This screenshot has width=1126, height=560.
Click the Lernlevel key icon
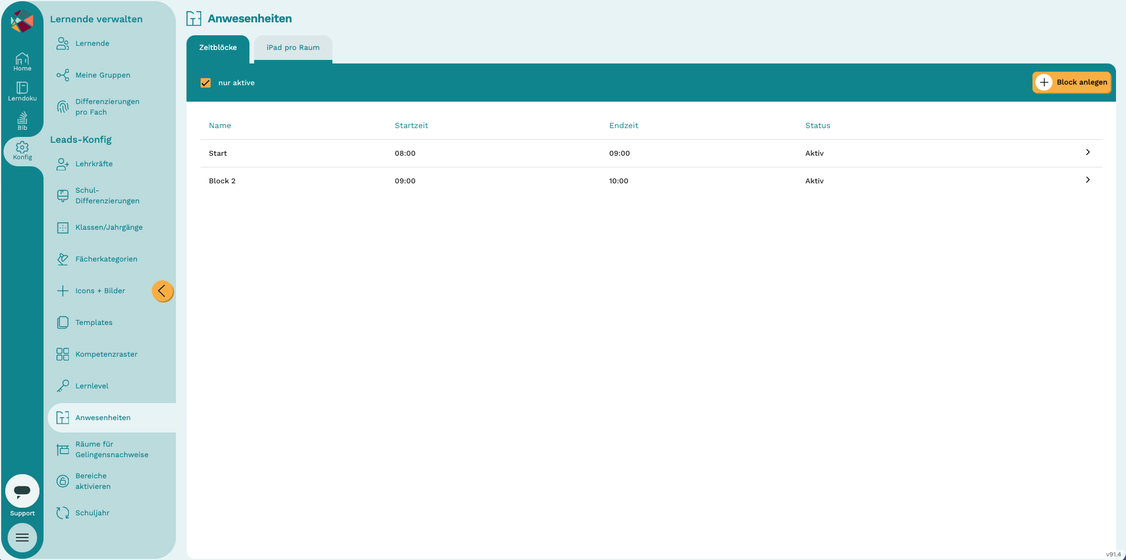click(63, 386)
